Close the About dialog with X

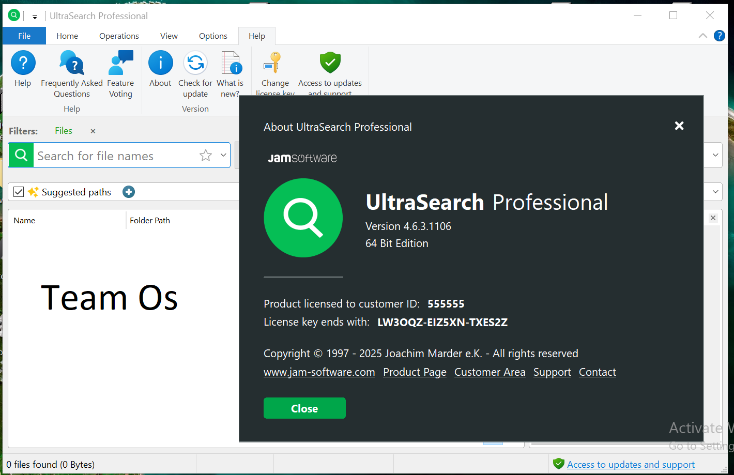point(679,126)
